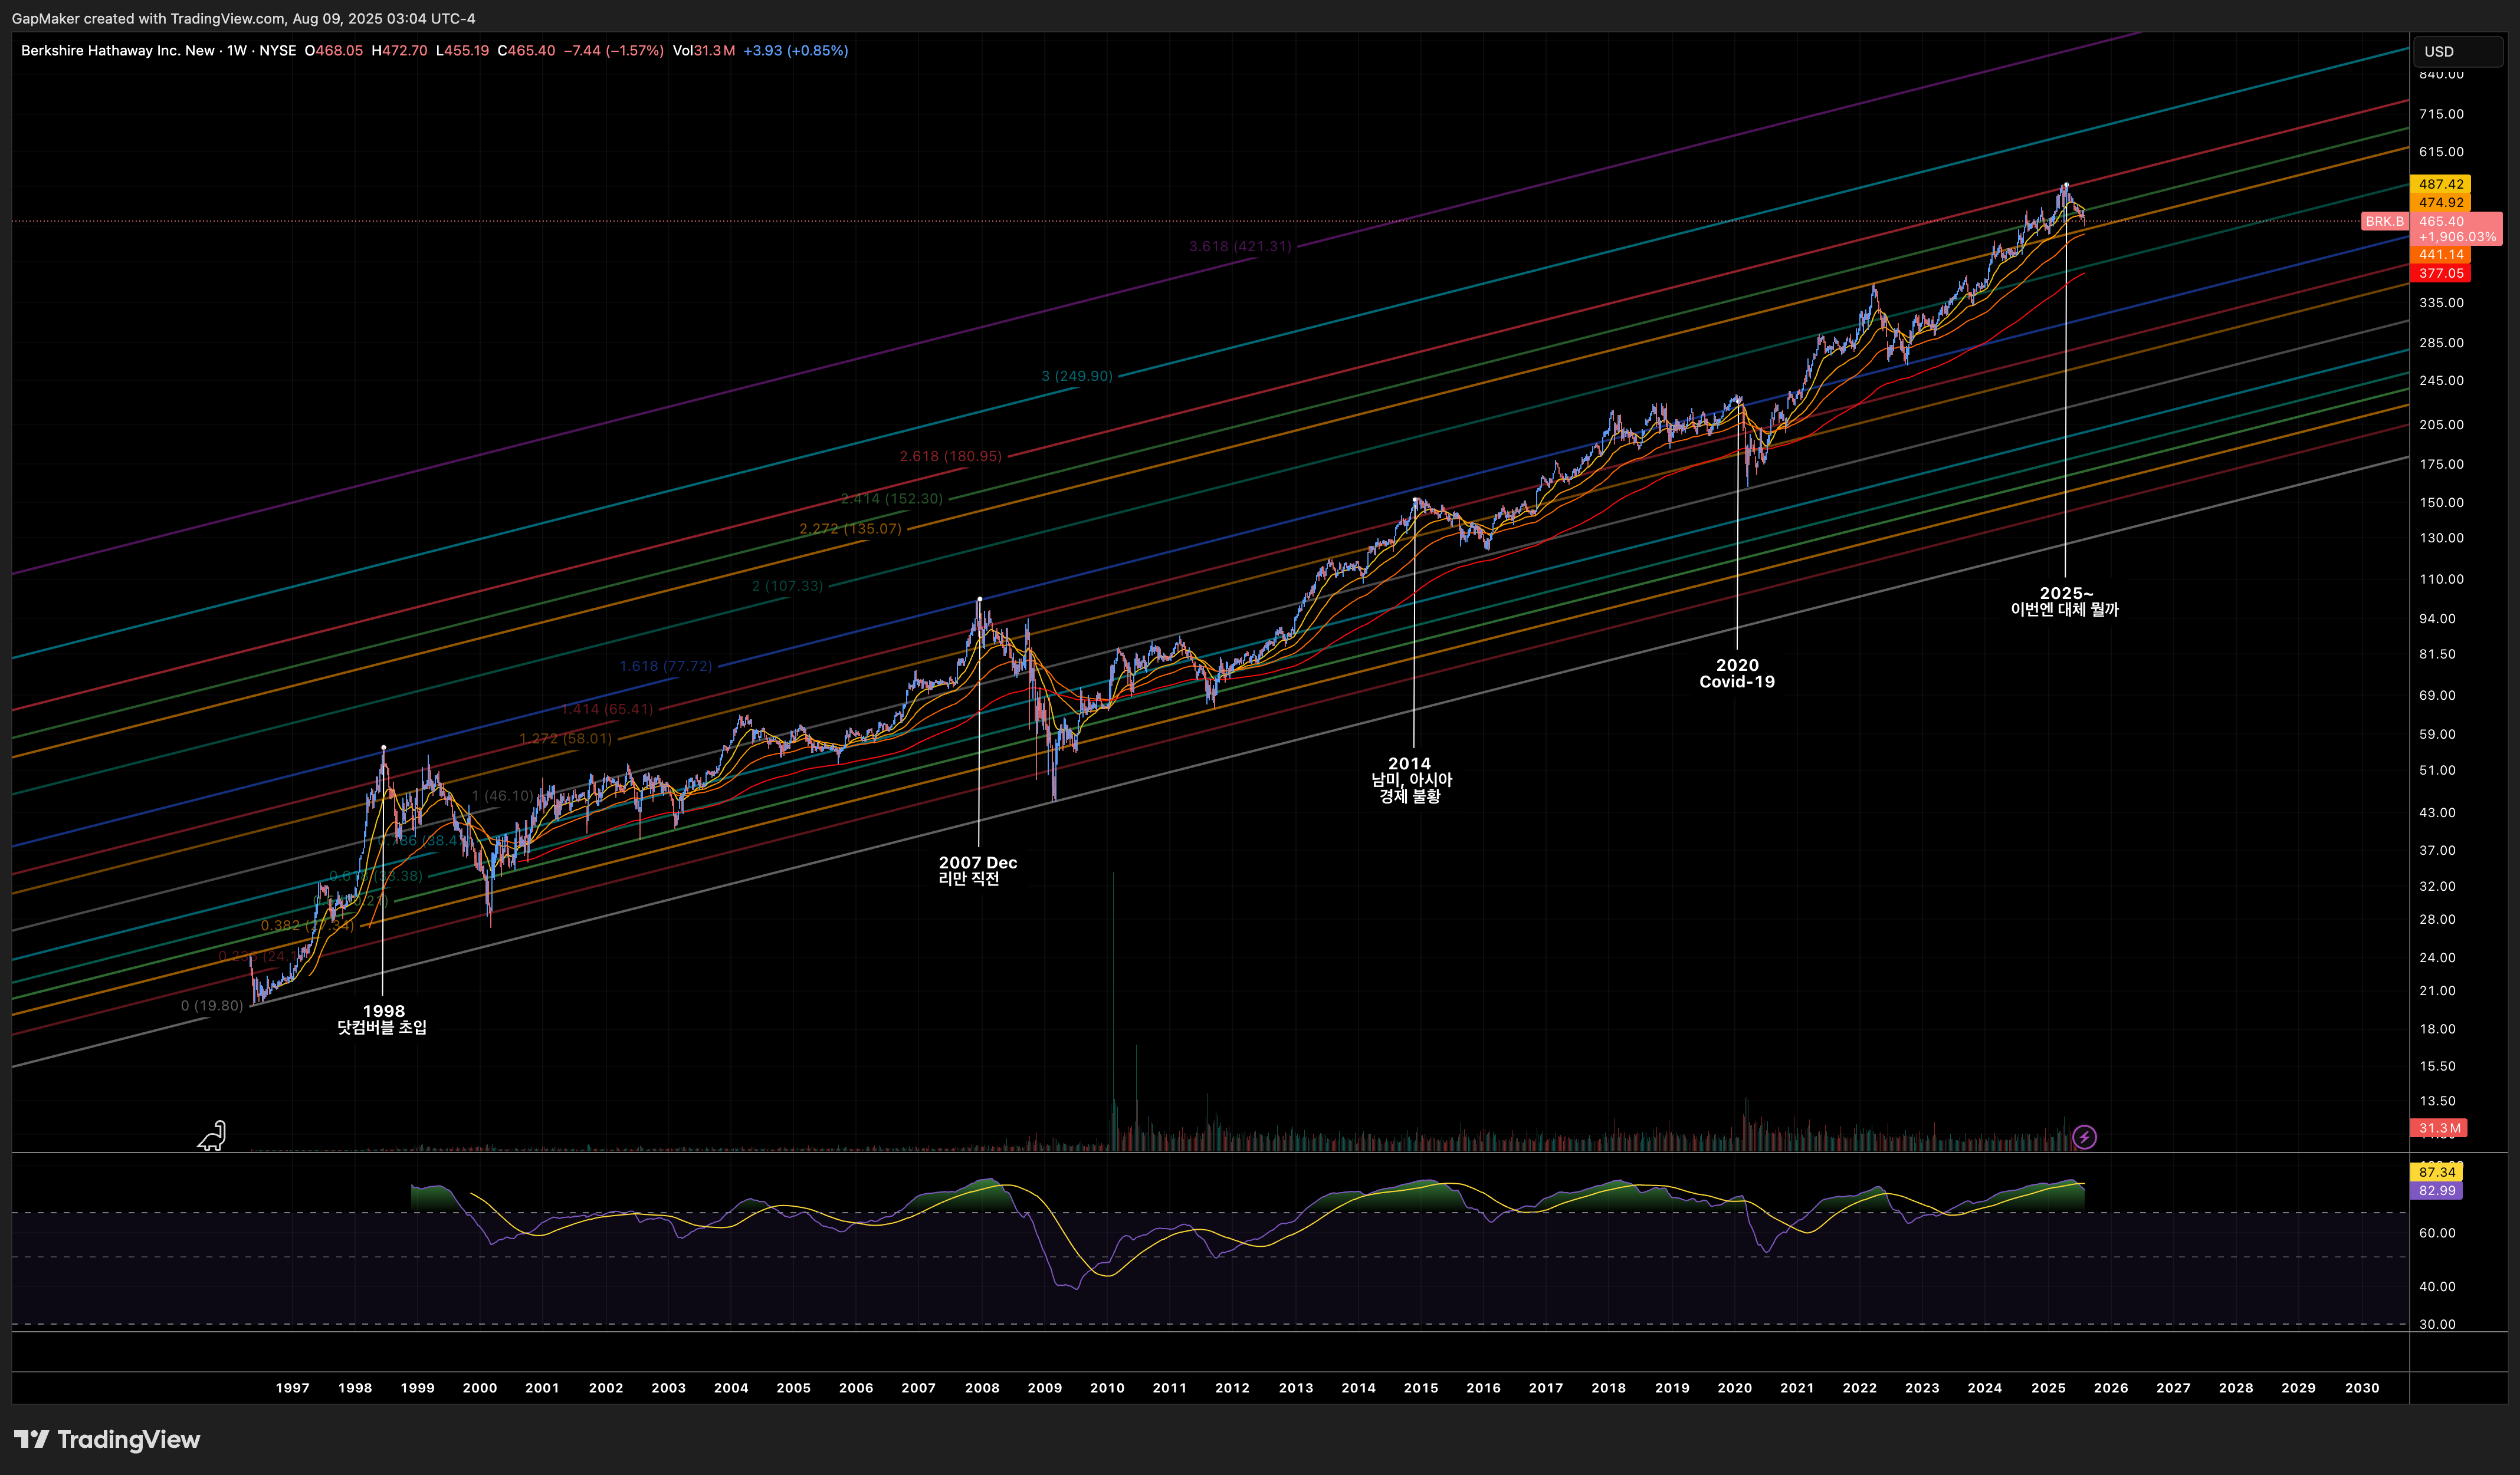Click the 150.00 price axis value
2520x1475 pixels.
[2441, 503]
